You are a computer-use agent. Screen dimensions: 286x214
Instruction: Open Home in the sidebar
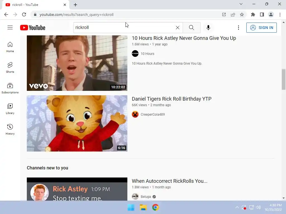(10, 47)
